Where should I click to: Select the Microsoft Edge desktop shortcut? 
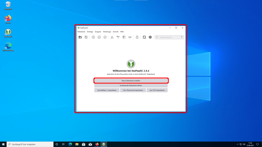(x=8, y=47)
